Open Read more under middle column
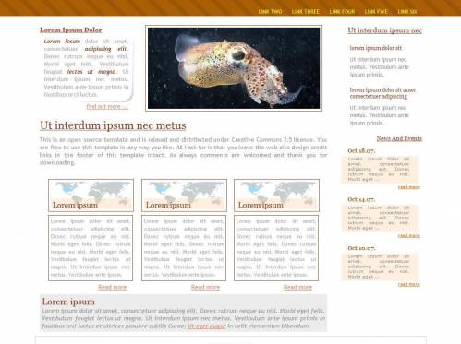This screenshot has height=344, width=461. [x=205, y=287]
